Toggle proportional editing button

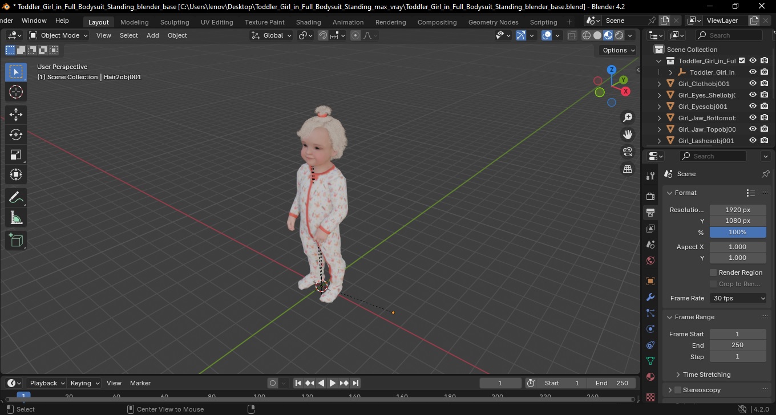[355, 35]
